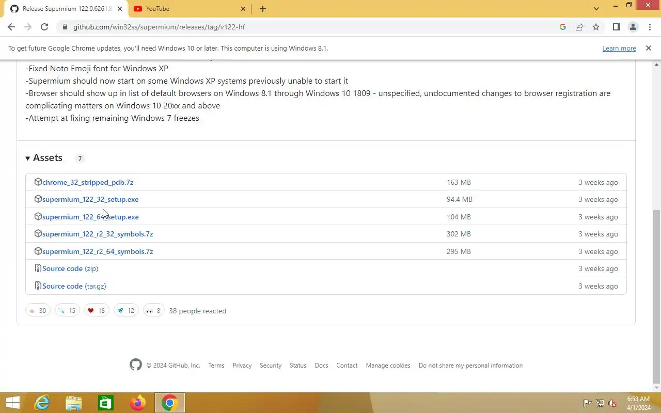Switch to the YouTube tab

point(189,9)
